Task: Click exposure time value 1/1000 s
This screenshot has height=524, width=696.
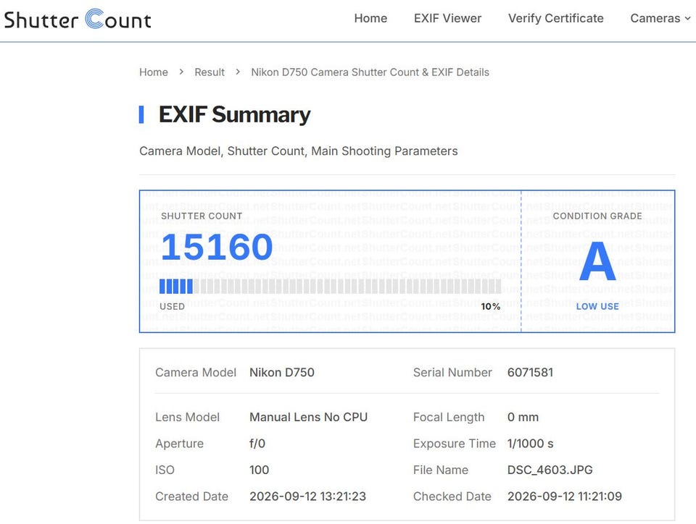Action: (x=531, y=444)
